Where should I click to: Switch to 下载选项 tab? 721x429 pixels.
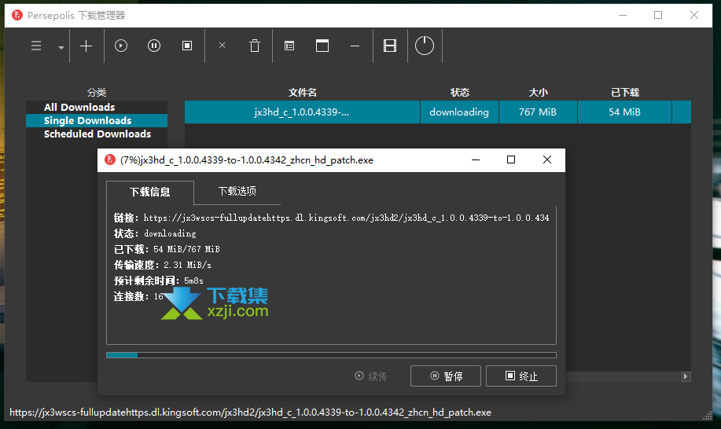[237, 191]
